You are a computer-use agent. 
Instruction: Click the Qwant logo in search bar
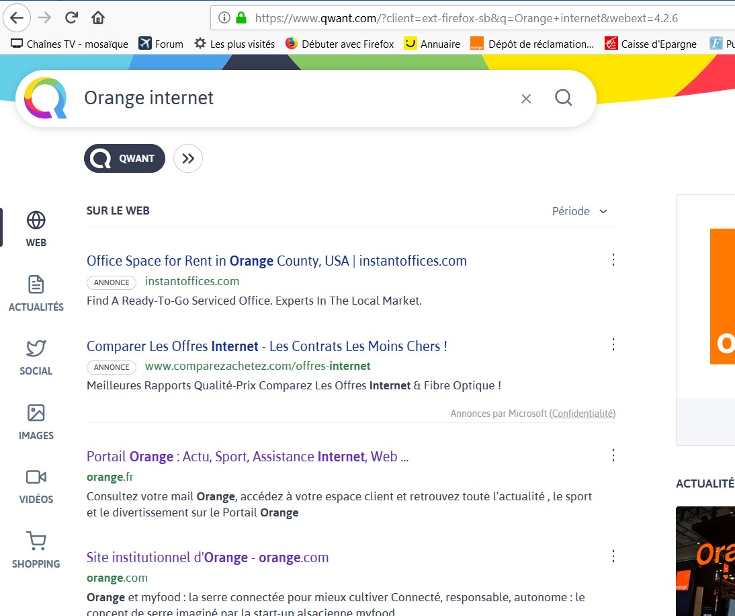pos(46,98)
